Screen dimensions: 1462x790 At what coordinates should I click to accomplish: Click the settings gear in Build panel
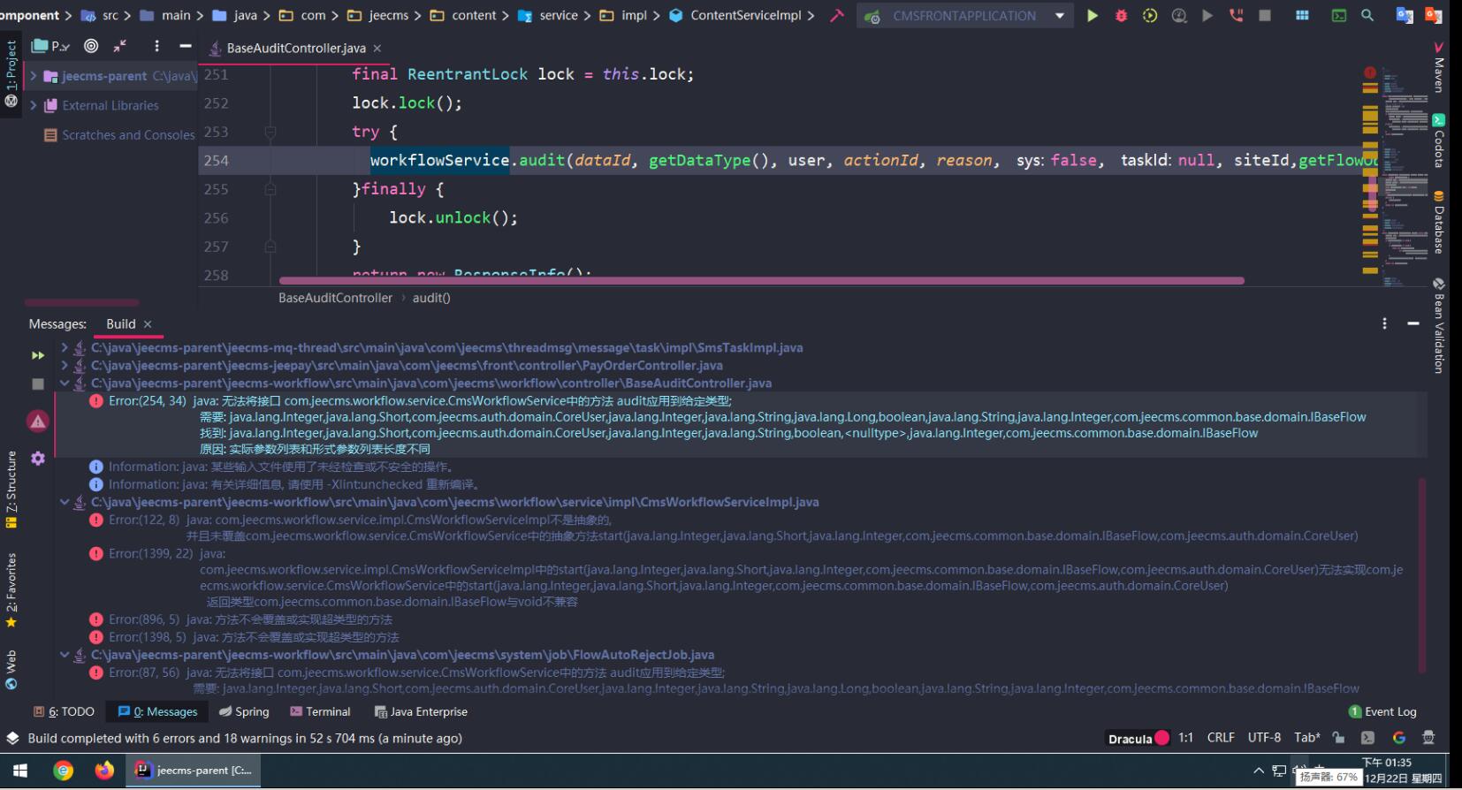point(38,459)
